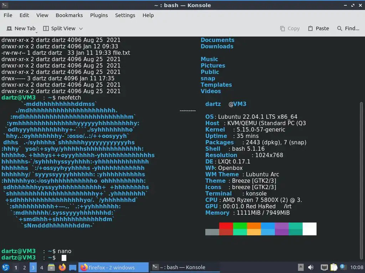Image resolution: width=365 pixels, height=273 pixels.
Task: Click the terminal cursor at the prompt
Action: (64, 258)
